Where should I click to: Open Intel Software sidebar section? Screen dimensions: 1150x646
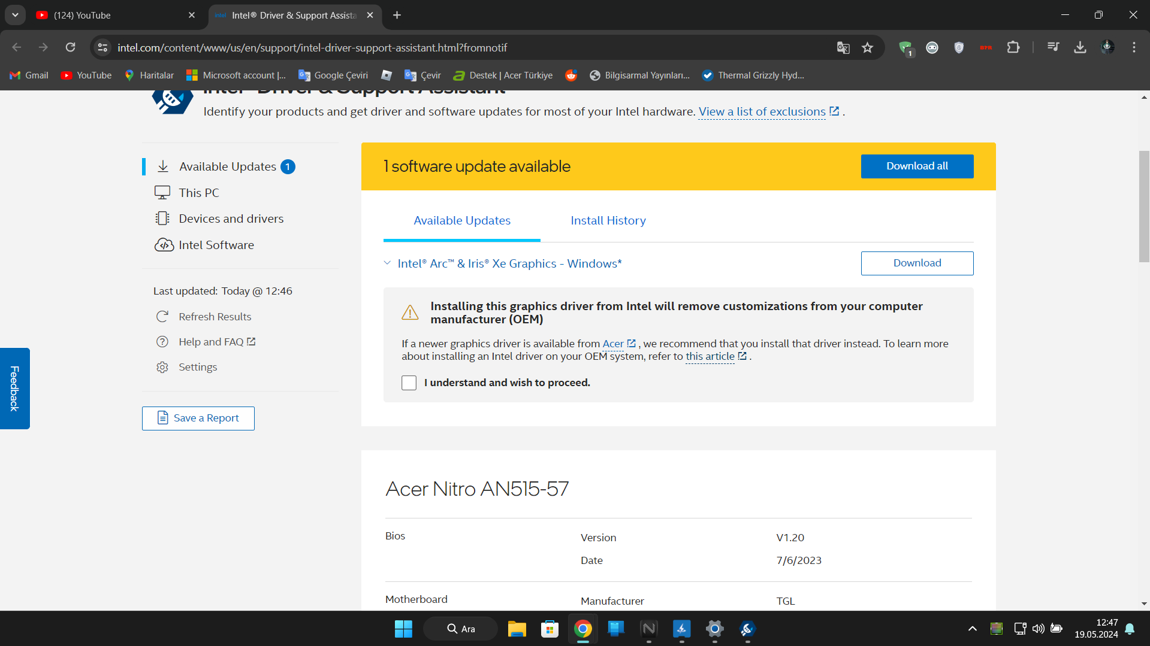[x=216, y=245]
